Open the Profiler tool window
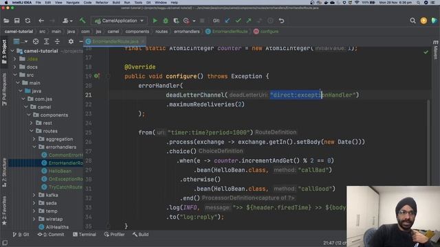 (x=114, y=235)
